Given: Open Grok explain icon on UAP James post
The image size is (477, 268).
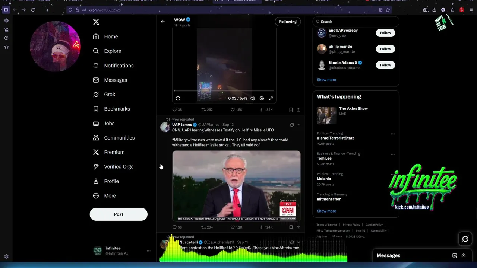Looking at the screenshot, I should (292, 125).
